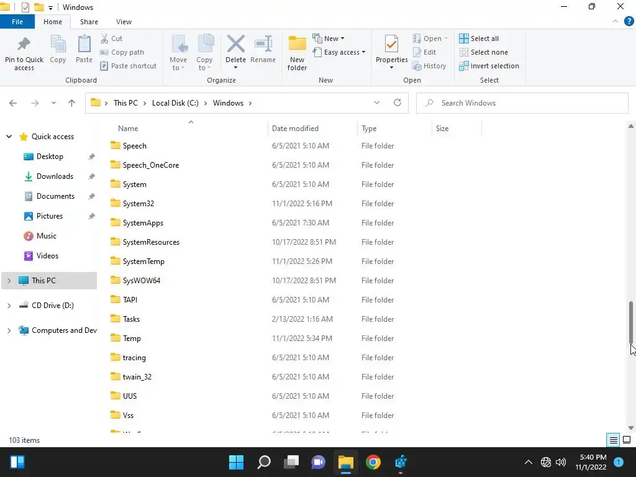This screenshot has width=636, height=477.
Task: Select the Home ribbon tab
Action: coord(53,22)
